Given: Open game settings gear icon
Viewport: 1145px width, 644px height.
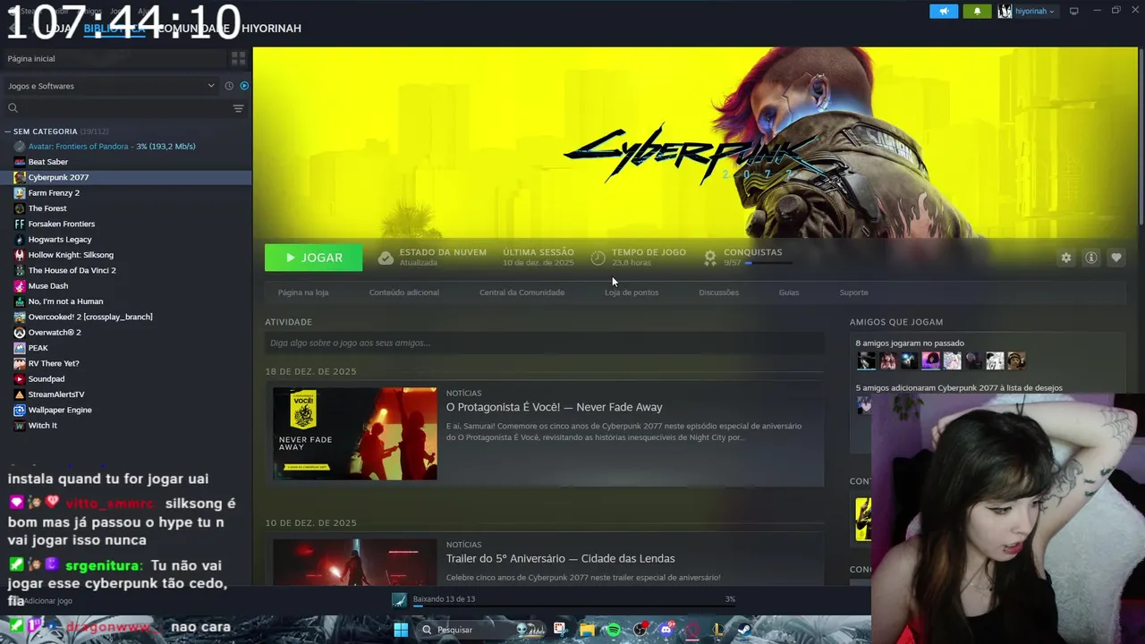Looking at the screenshot, I should pos(1065,258).
